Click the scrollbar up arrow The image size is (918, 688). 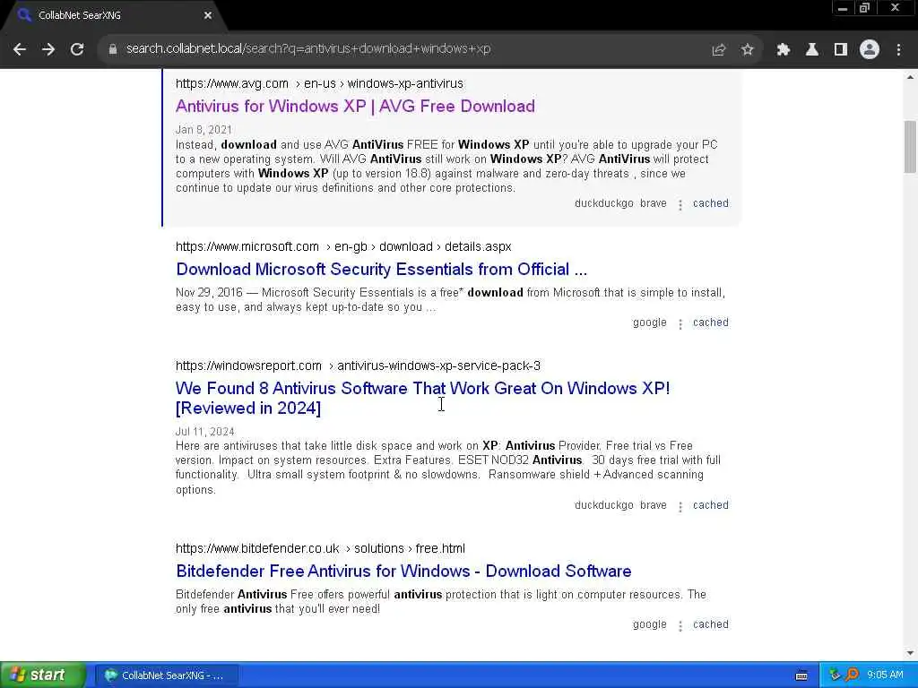(x=910, y=77)
